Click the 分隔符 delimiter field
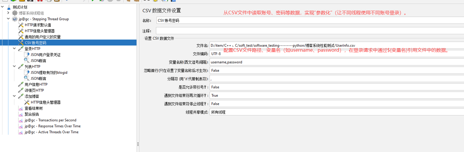The height and width of the screenshot is (152, 464). [x=337, y=79]
